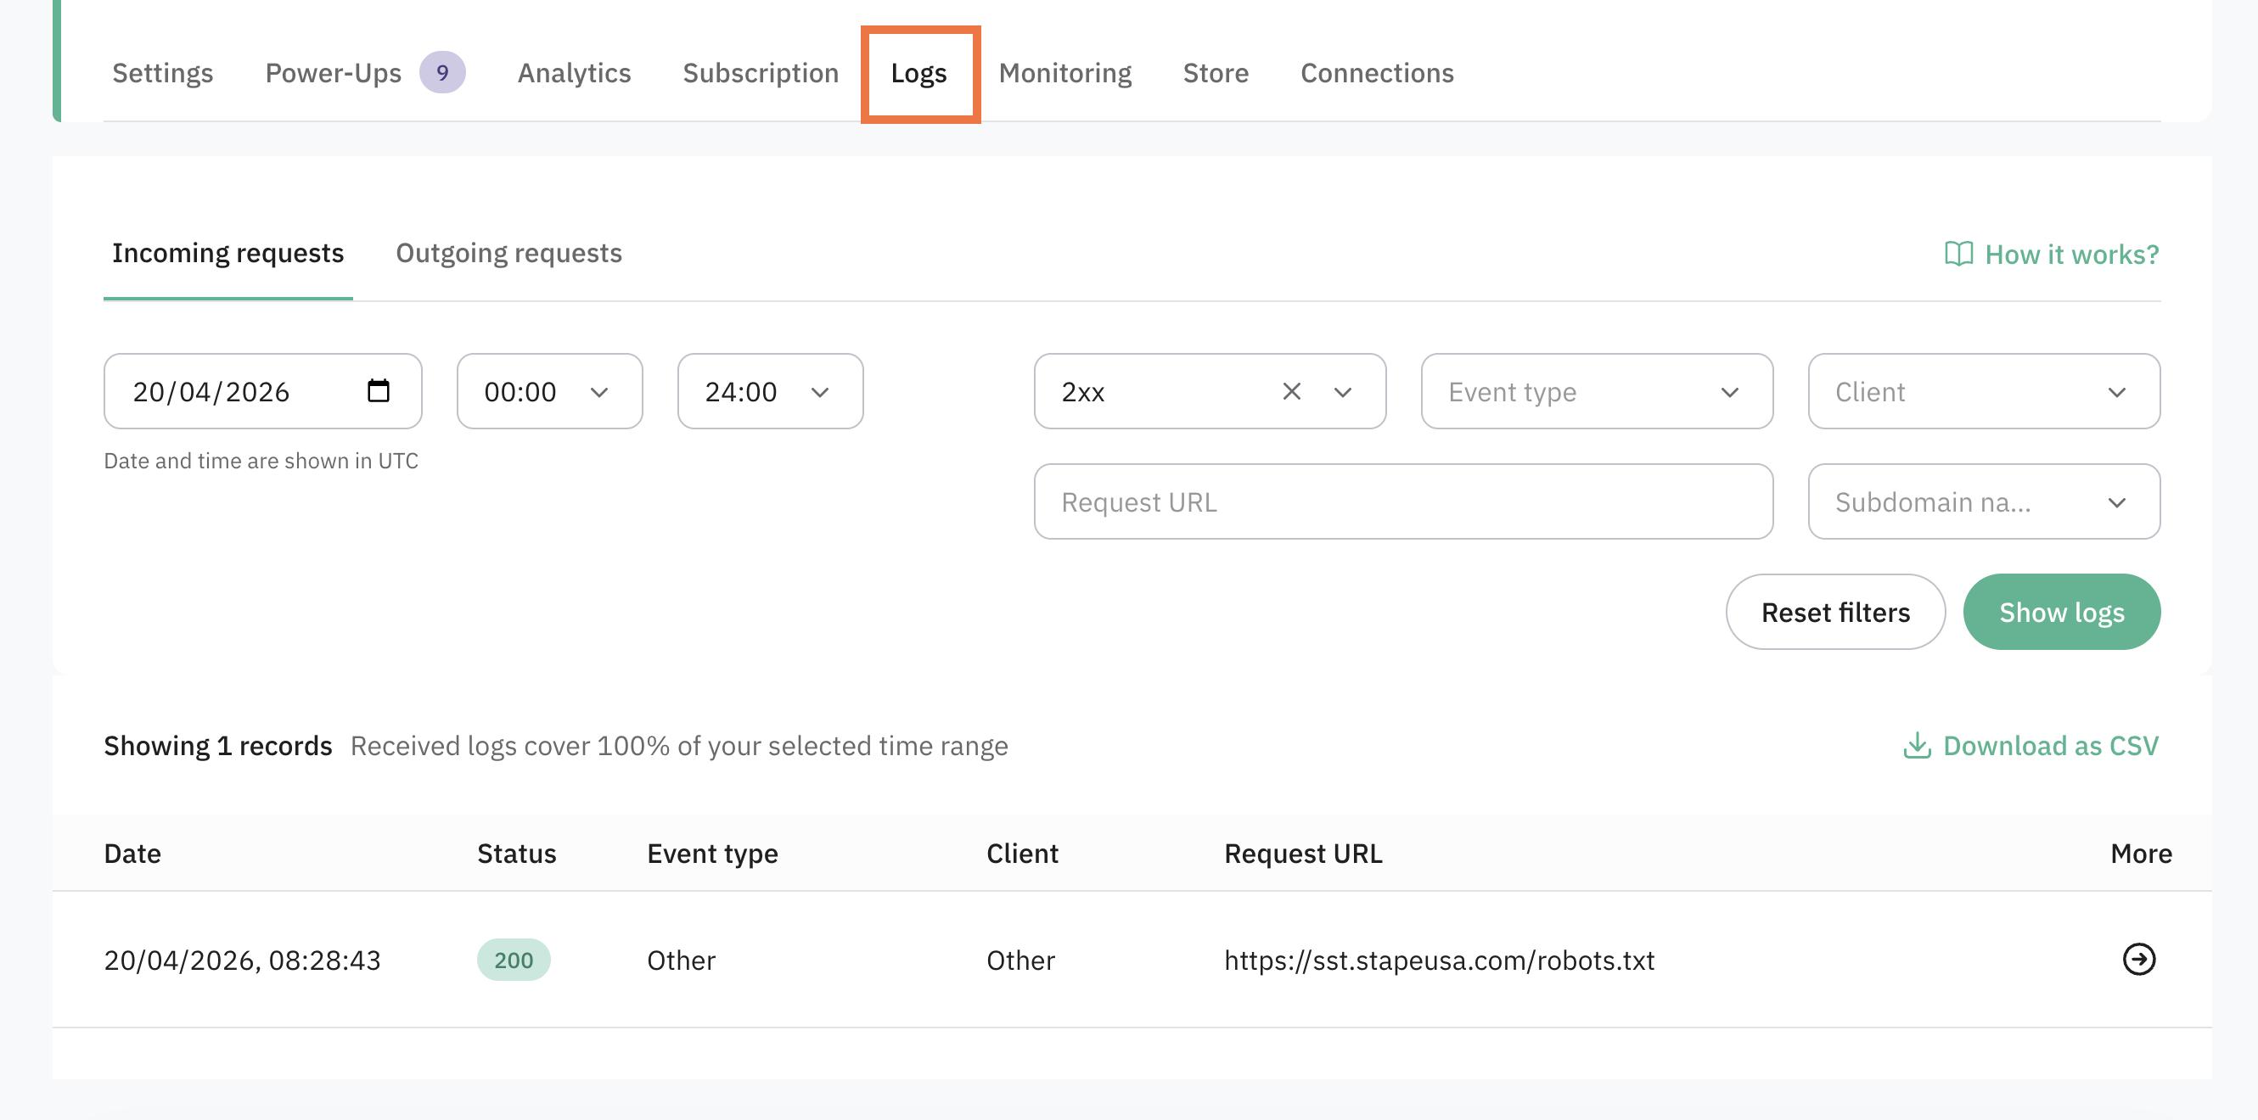
Task: Click the Showing 1 records text
Action: [x=218, y=746]
